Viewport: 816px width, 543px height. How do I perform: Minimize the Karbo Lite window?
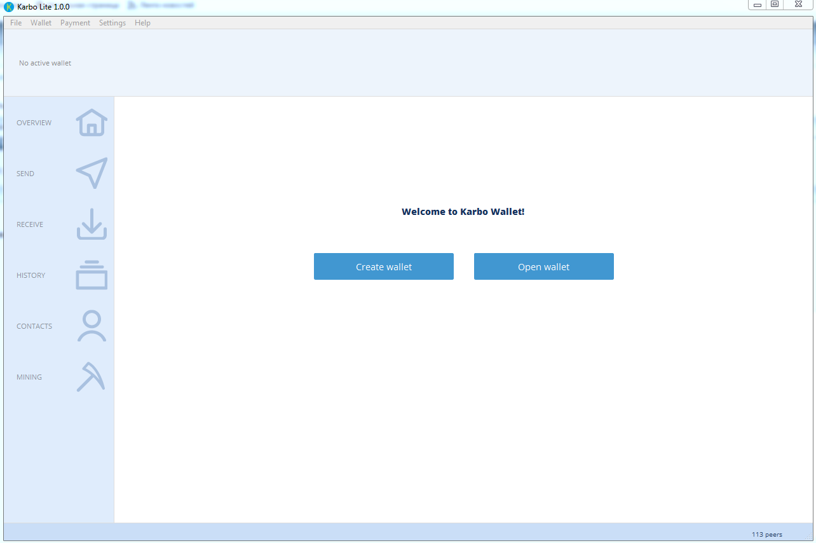(758, 4)
